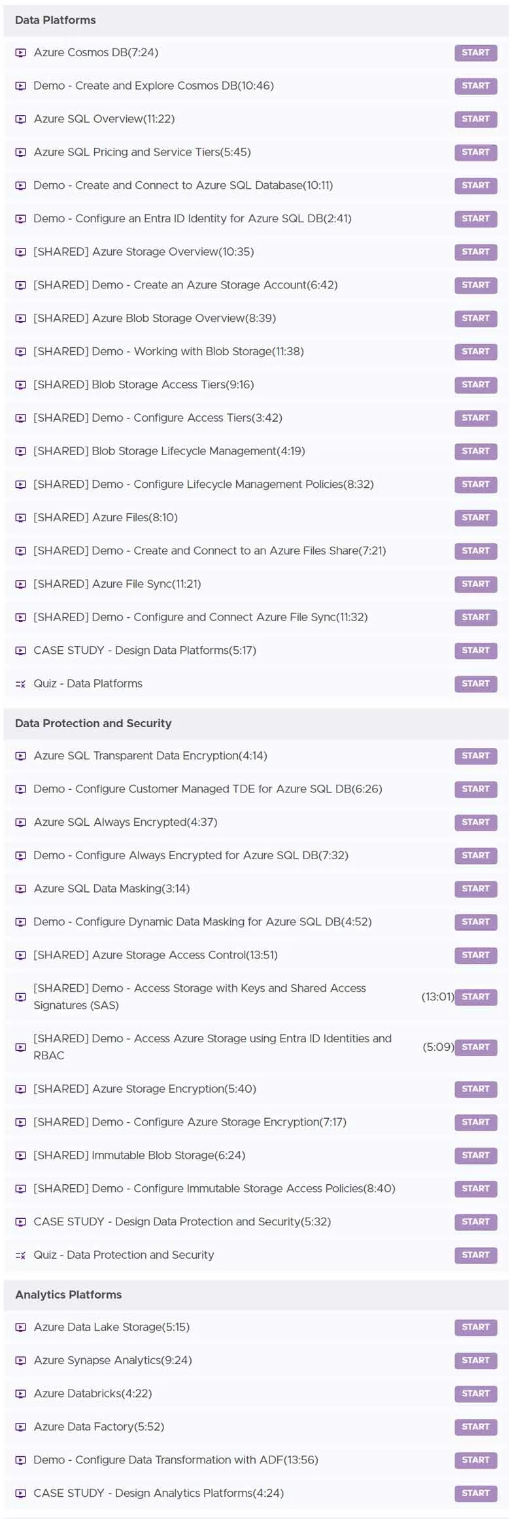The height and width of the screenshot is (1519, 510).
Task: Click video icon for Azure Data Factory
Action: coord(21,1427)
